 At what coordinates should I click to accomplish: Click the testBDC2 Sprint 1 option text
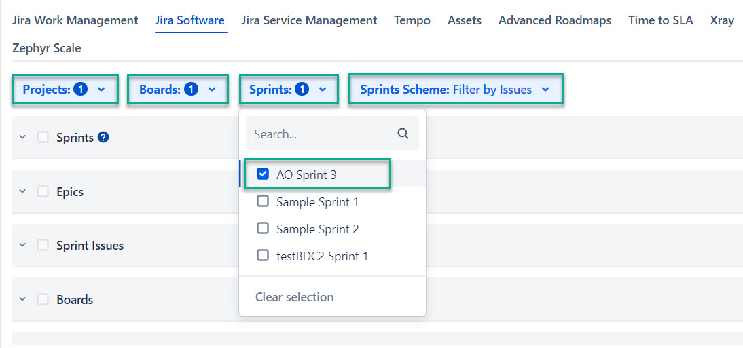click(322, 256)
